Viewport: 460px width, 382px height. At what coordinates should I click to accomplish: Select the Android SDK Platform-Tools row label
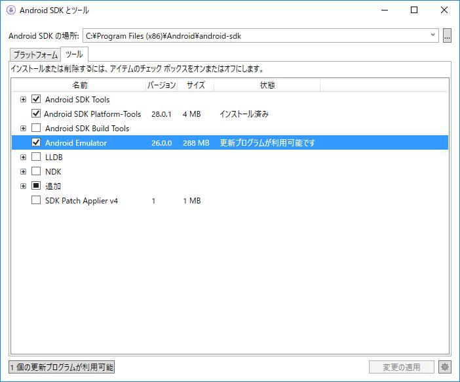(x=92, y=114)
